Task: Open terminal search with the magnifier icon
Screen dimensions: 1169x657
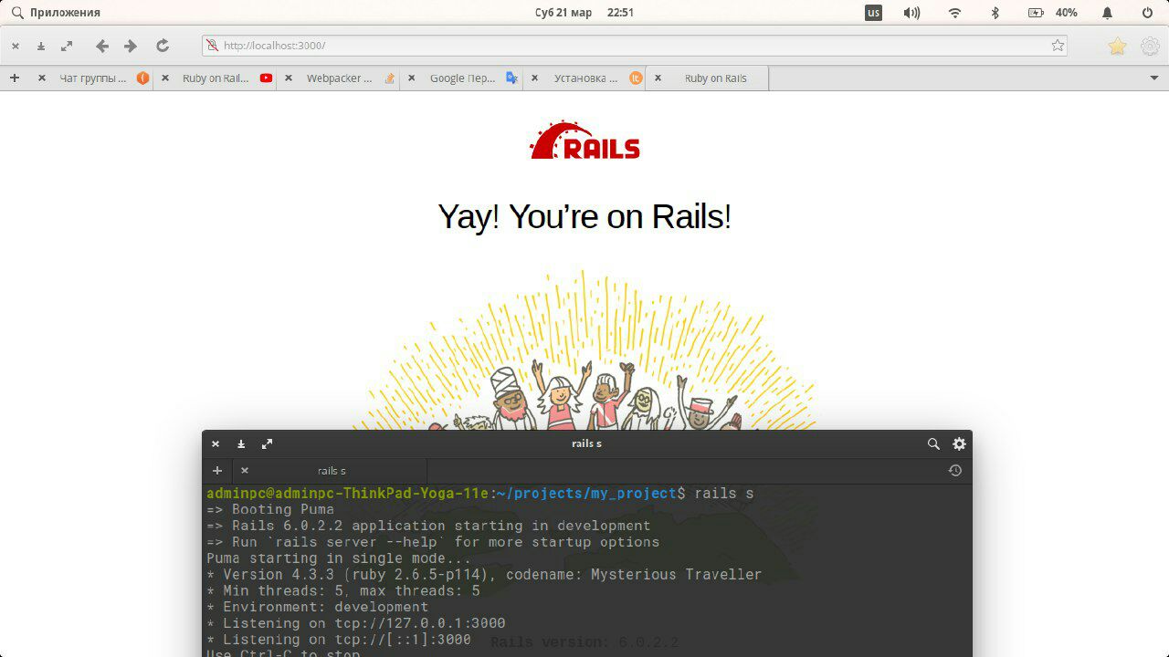Action: pos(933,443)
